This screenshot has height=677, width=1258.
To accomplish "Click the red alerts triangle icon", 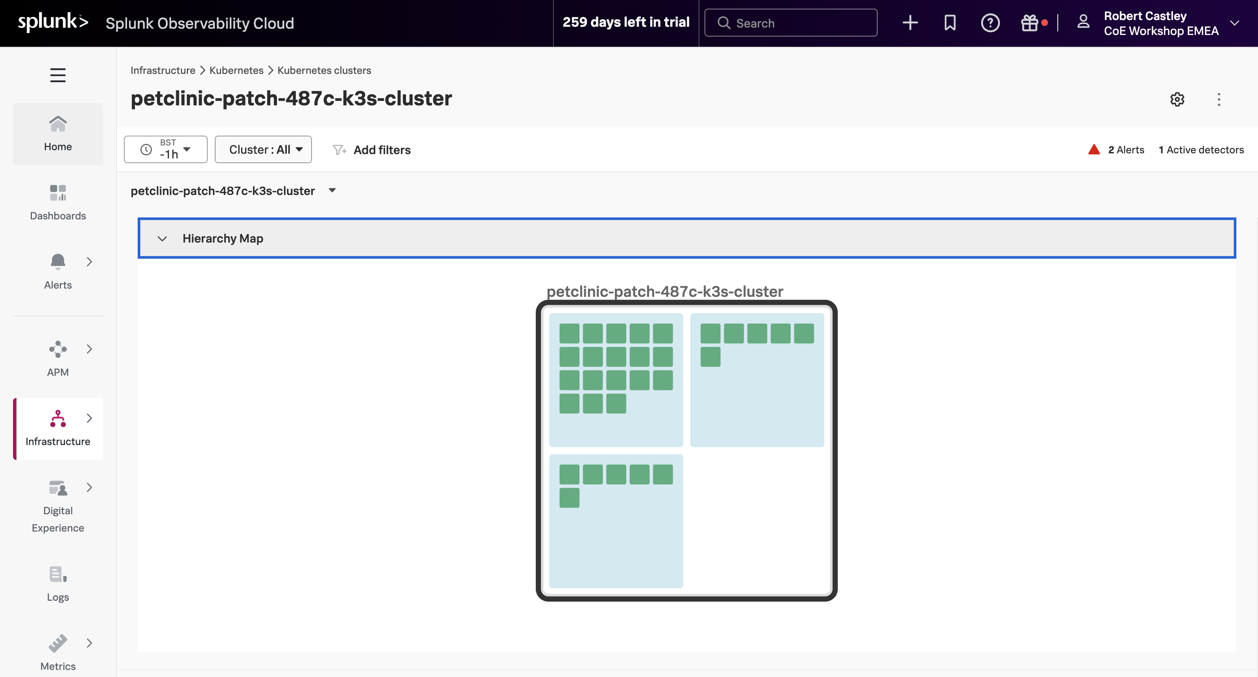I will point(1094,150).
